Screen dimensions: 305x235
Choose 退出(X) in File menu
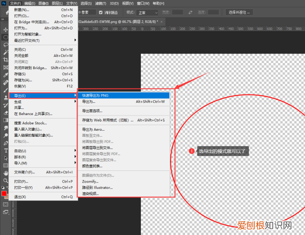[43, 197]
